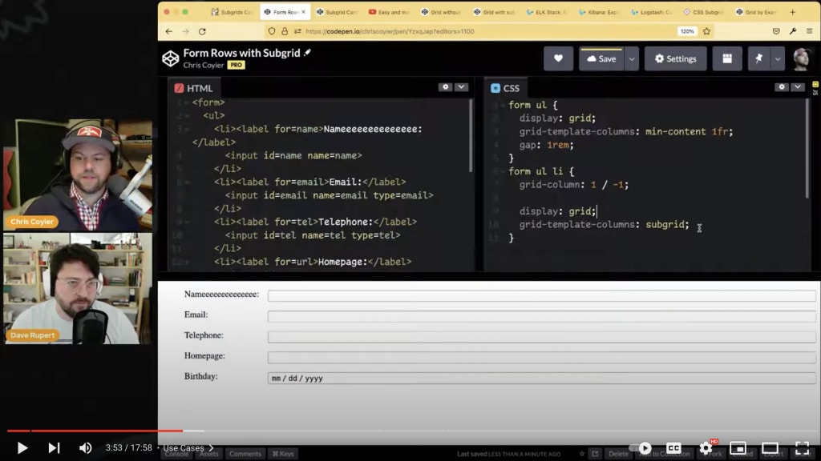Bookmark page with the star icon
The image size is (821, 461).
click(706, 31)
